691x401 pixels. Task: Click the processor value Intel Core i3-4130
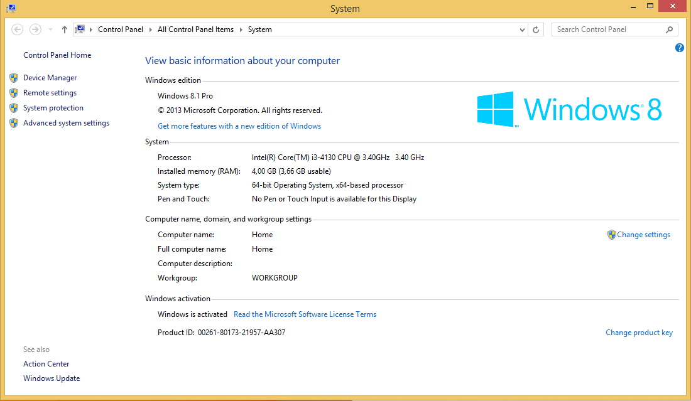click(x=338, y=157)
